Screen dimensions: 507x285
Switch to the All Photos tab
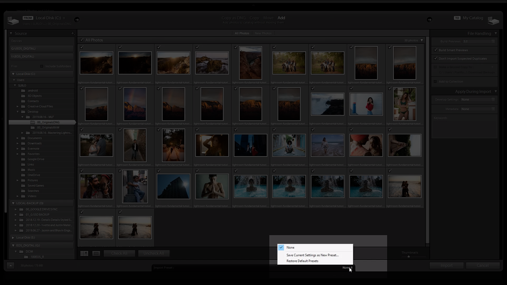pyautogui.click(x=242, y=33)
